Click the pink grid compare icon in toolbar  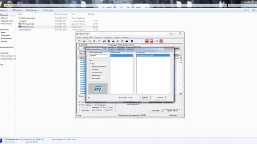pyautogui.click(x=122, y=41)
